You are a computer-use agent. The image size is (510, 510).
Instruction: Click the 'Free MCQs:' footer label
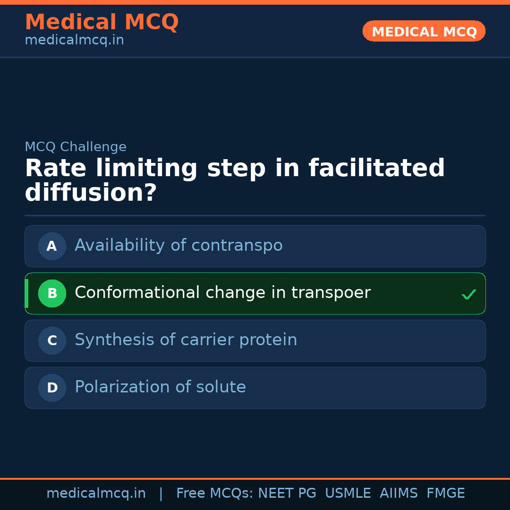[215, 493]
